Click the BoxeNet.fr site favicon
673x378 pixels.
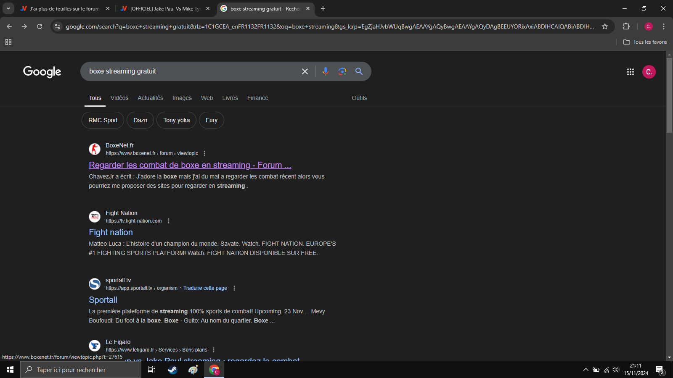click(95, 149)
